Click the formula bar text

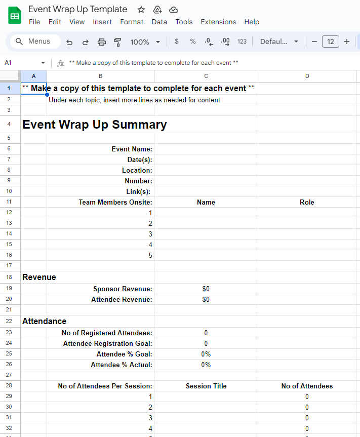tap(153, 63)
